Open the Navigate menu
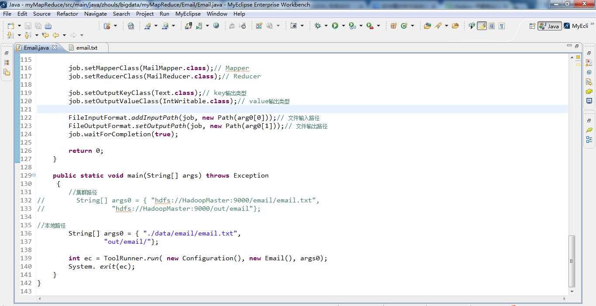596x306 pixels. pyautogui.click(x=96, y=13)
